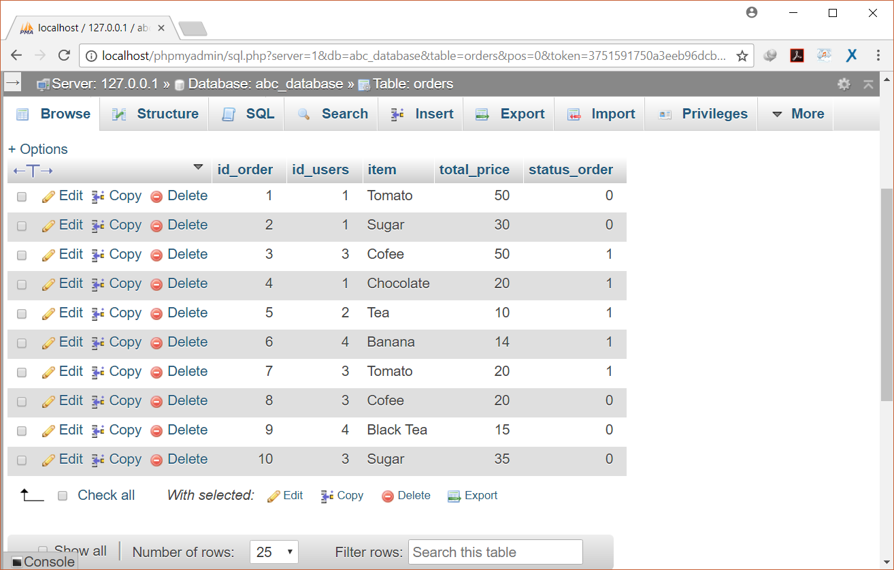894x570 pixels.
Task: Click the pencil Edit icon for Tomato order 7
Action: 48,373
